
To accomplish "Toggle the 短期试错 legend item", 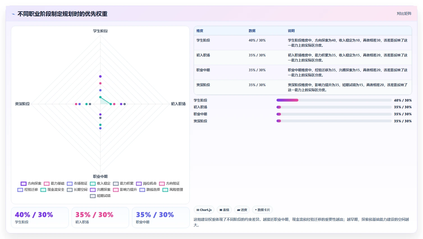I will pyautogui.click(x=100, y=196).
